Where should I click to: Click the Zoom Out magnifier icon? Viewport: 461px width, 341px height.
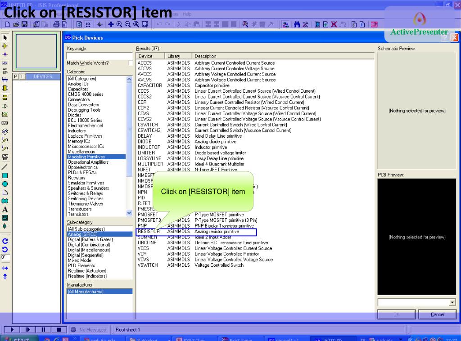tap(127, 24)
